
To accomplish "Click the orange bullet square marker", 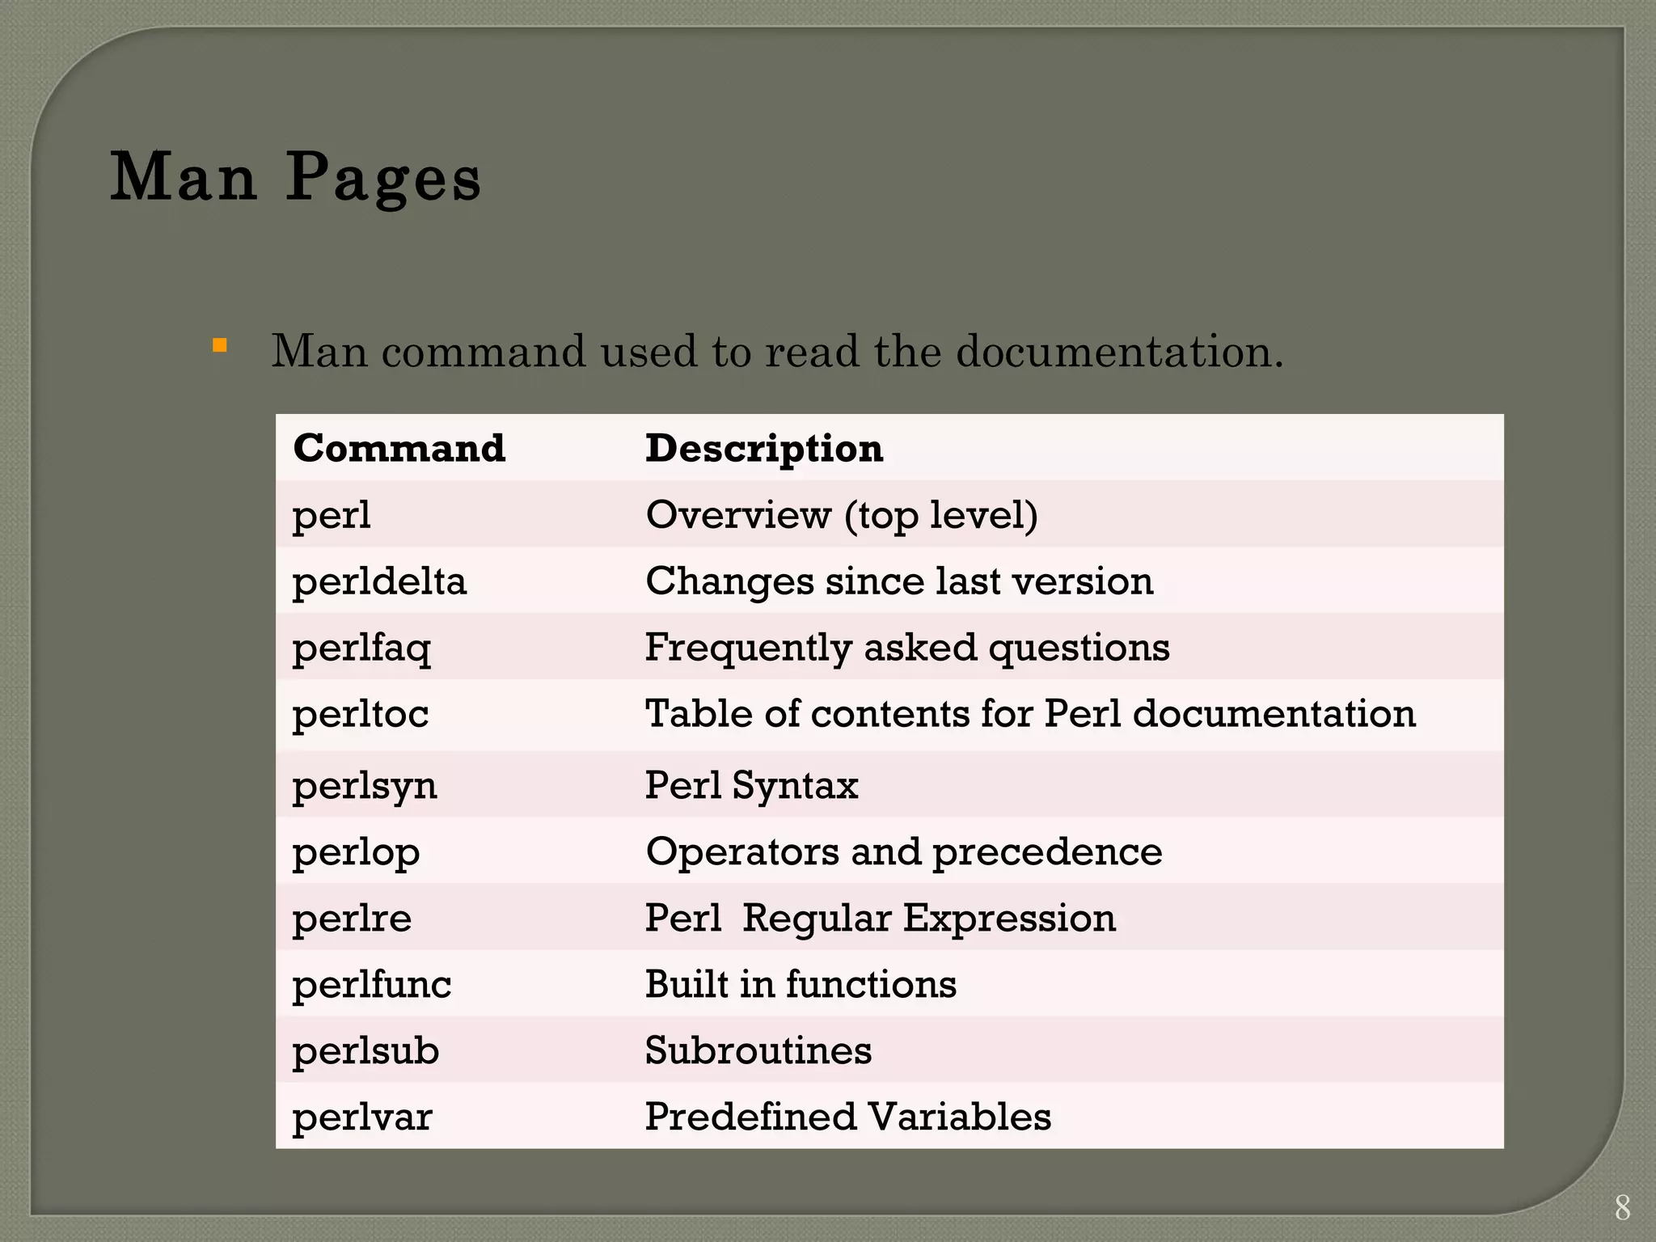I will point(219,346).
